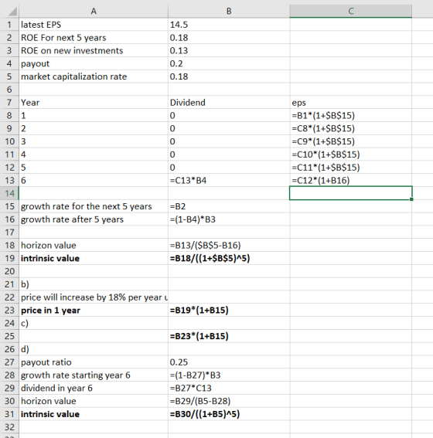This screenshot has width=433, height=438.
Task: Select column C header
Action: tap(350, 11)
